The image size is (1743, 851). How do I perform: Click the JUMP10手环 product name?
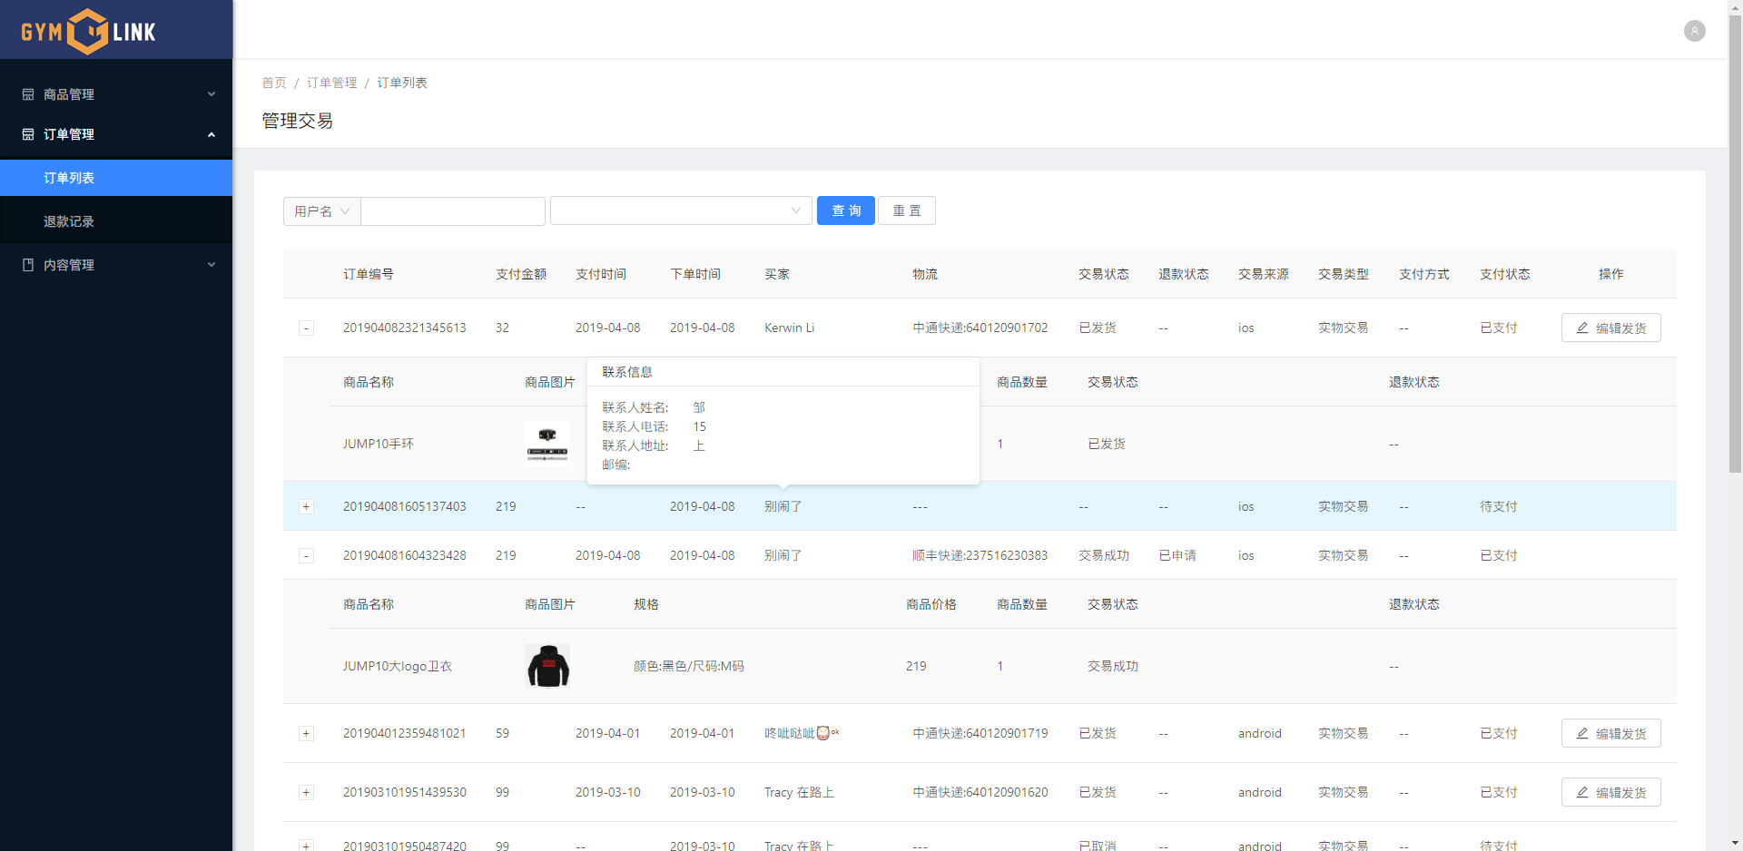(379, 444)
